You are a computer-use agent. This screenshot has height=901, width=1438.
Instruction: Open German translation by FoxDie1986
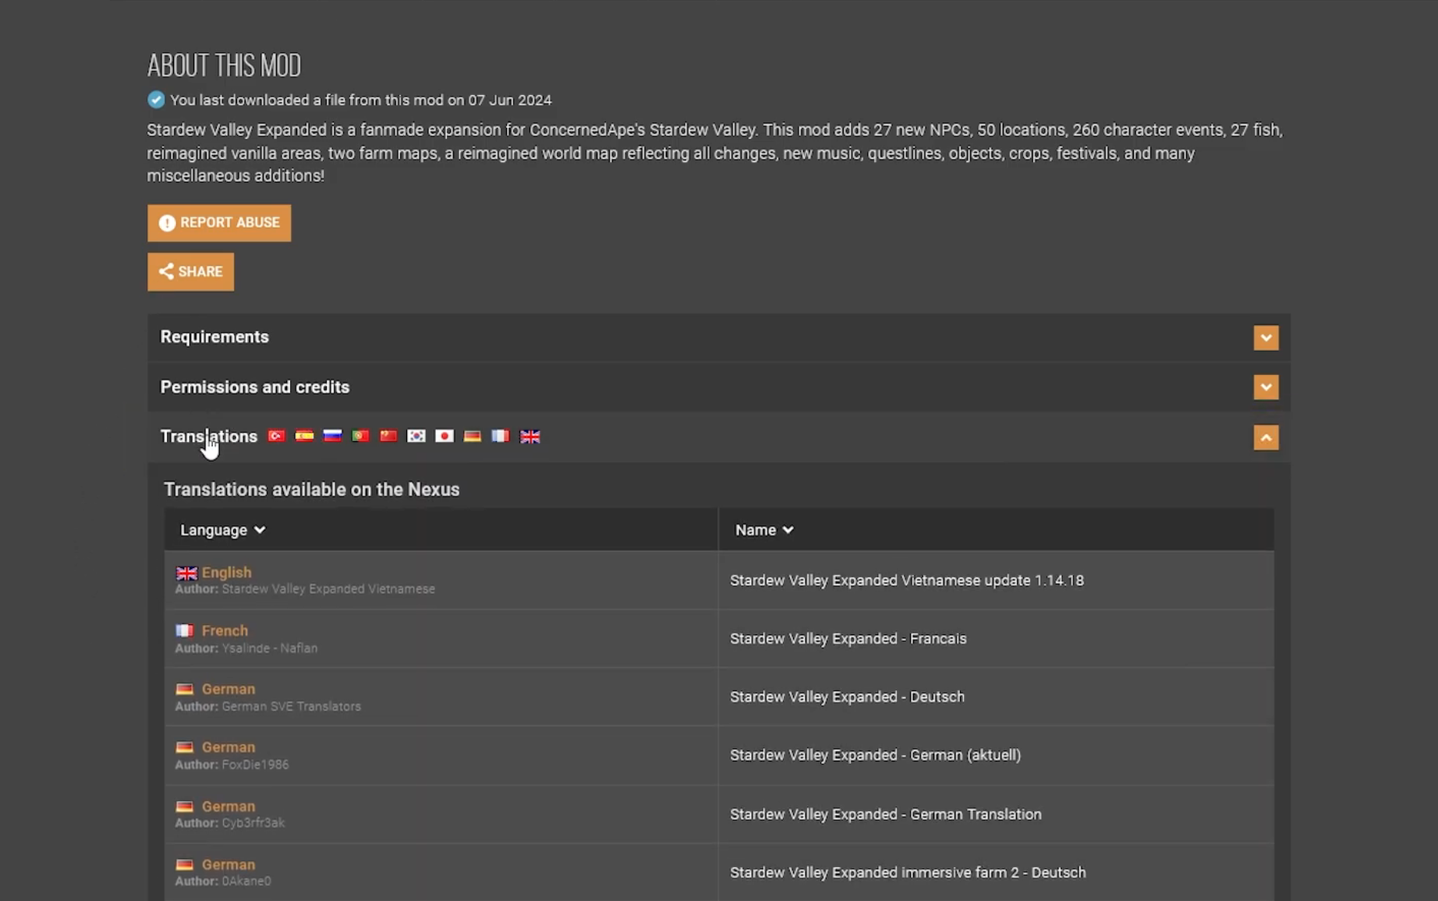point(228,747)
